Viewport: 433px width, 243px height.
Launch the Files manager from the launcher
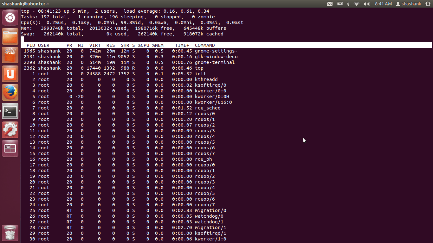click(x=10, y=36)
